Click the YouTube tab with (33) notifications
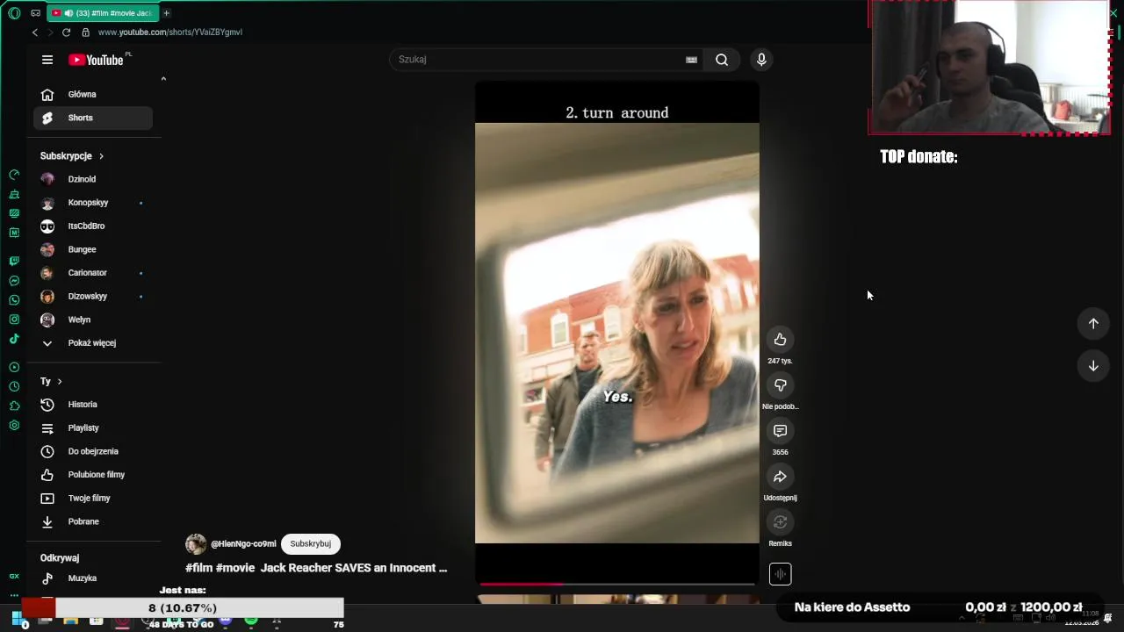 pyautogui.click(x=101, y=13)
